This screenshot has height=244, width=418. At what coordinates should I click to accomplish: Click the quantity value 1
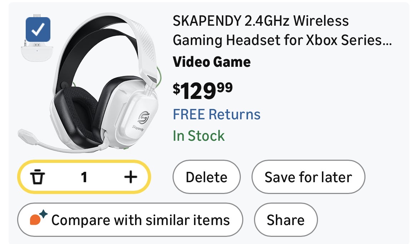pos(84,177)
